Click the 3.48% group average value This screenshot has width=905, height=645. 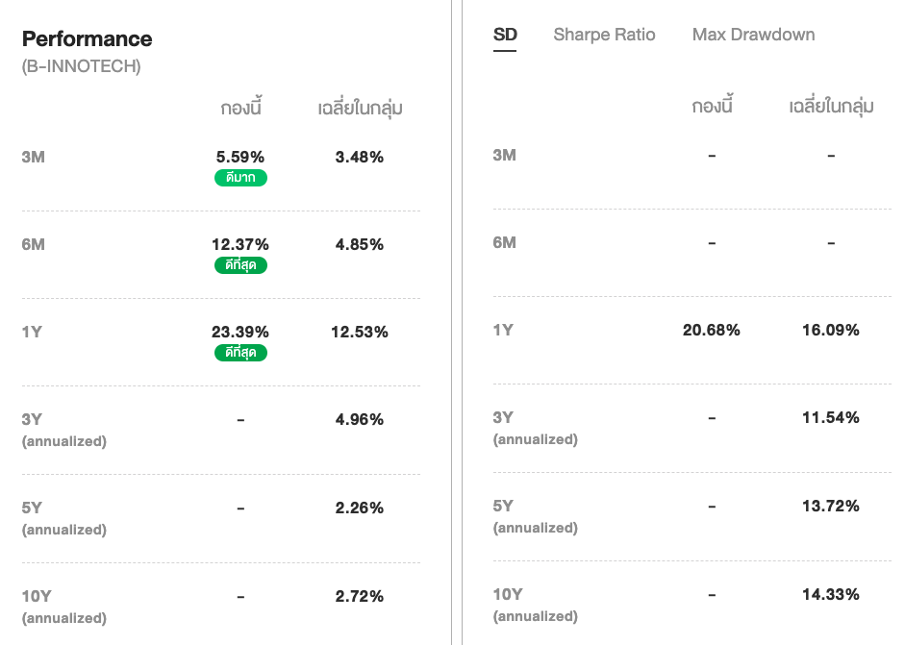click(x=360, y=157)
